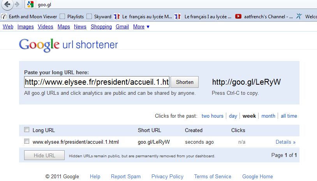
Task: Open the Report Spam link
Action: (126, 177)
